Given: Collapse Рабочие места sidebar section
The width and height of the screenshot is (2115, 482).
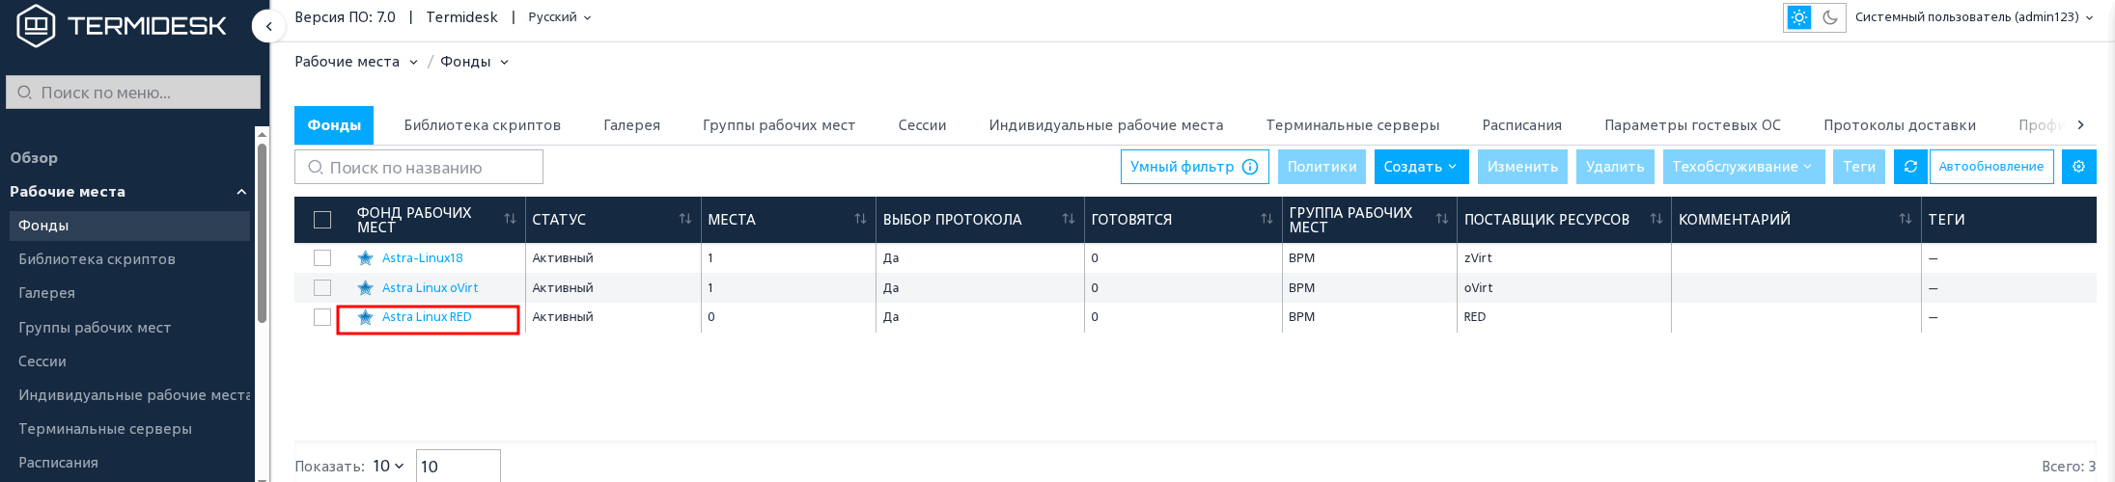Looking at the screenshot, I should click(x=241, y=192).
